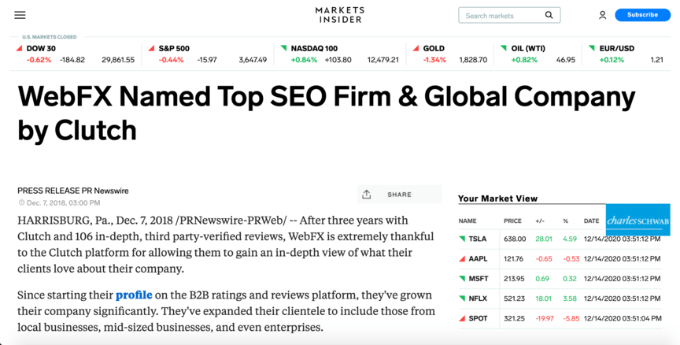Open the Markets Insider logo homepage
This screenshot has height=345, width=680.
click(340, 15)
